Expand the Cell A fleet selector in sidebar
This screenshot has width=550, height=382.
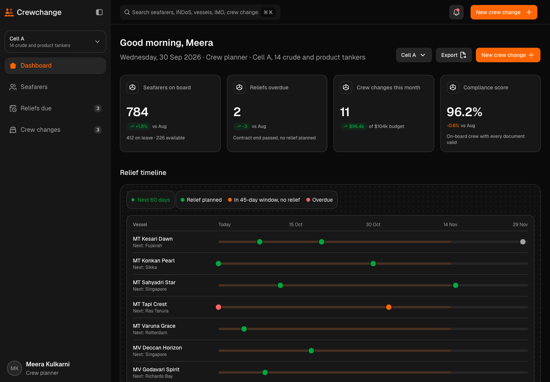[x=55, y=42]
